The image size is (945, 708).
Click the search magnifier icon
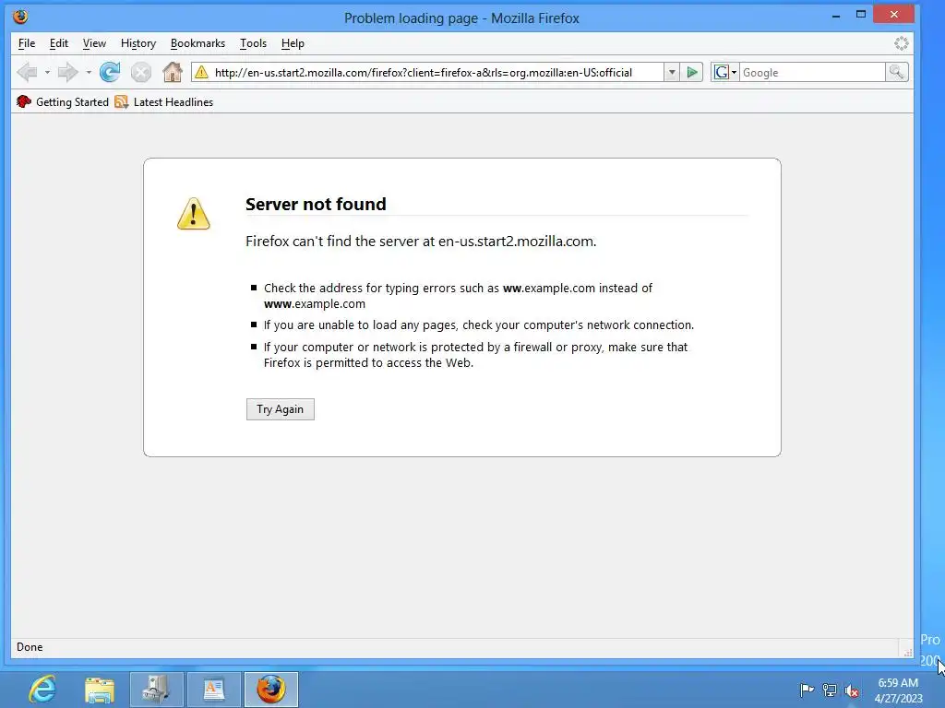coord(897,72)
